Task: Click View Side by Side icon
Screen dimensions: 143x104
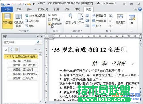Action: point(111,16)
